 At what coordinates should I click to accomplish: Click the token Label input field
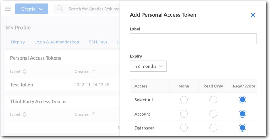[x=193, y=39]
